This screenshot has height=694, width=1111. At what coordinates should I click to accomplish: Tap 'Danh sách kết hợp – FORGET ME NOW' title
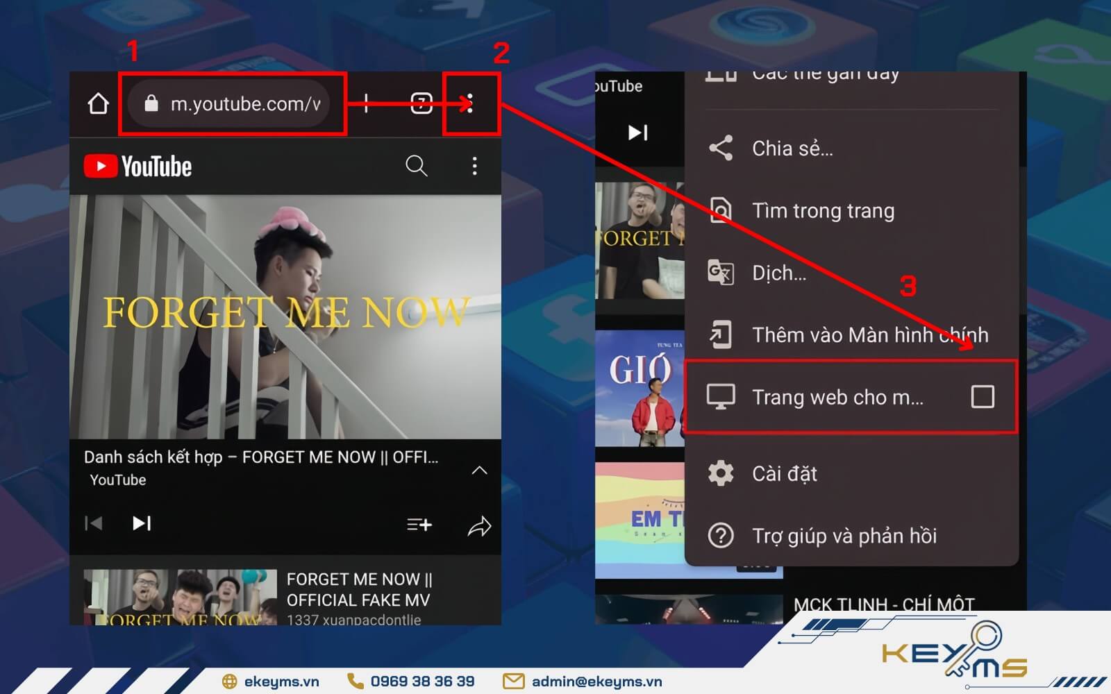coord(261,457)
